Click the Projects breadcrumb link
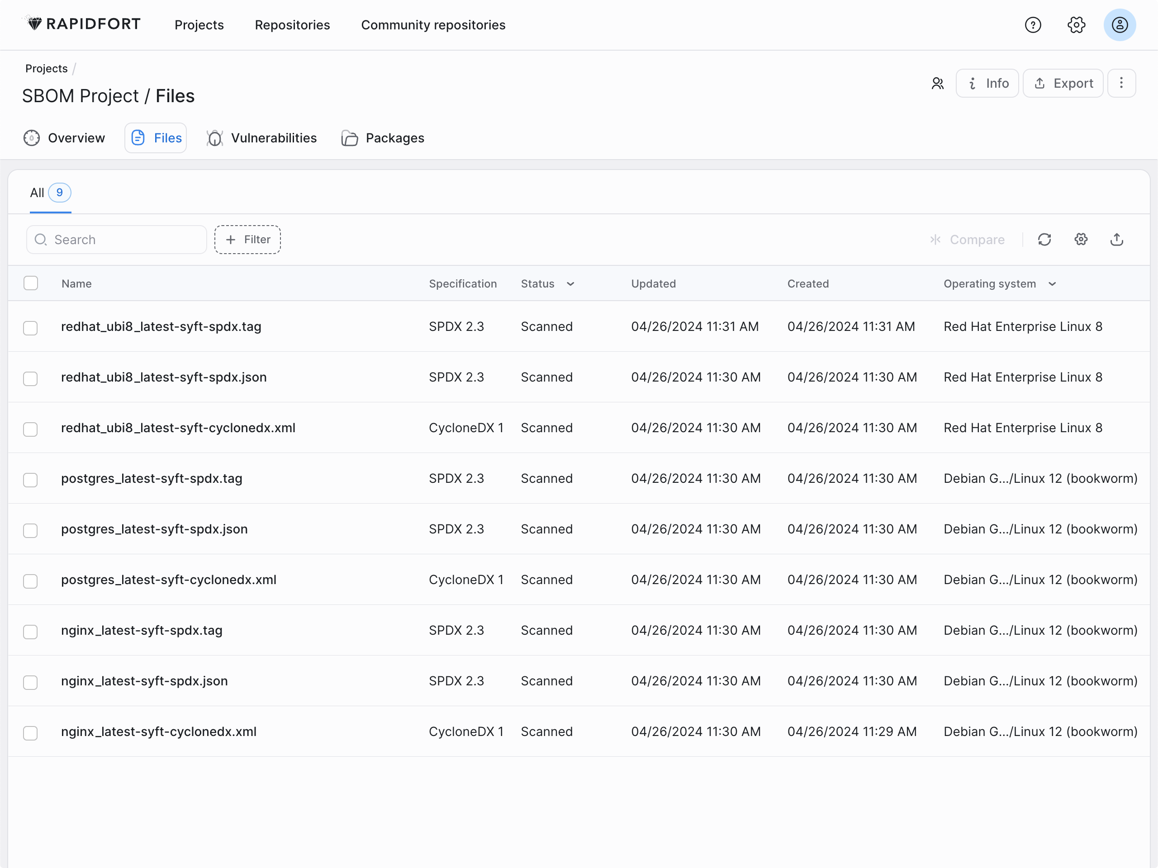 point(46,69)
